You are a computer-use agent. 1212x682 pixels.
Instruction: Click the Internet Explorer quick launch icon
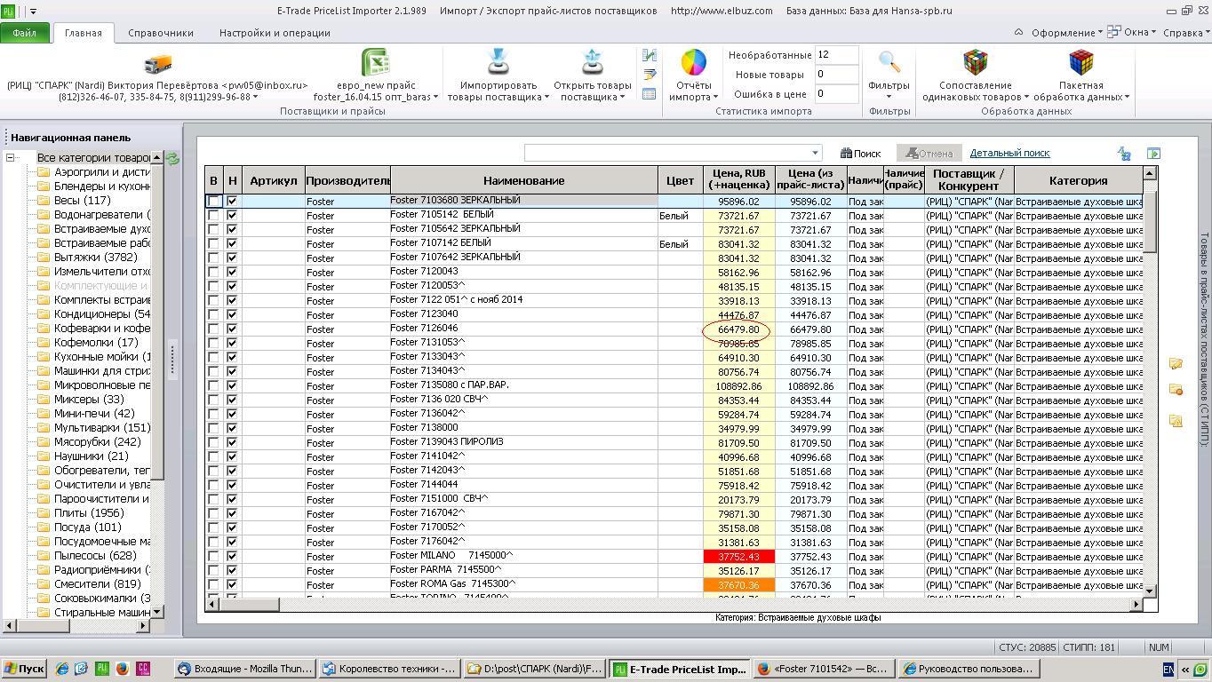[61, 669]
